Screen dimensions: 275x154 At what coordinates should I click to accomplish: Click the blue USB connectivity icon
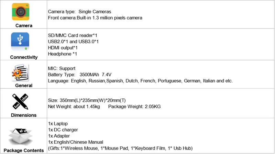tap(24, 42)
